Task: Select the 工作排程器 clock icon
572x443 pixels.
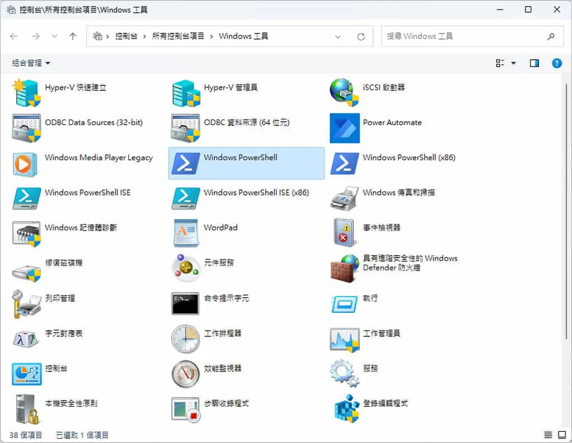Action: point(185,339)
